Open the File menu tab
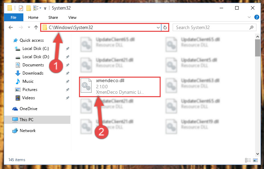 click(x=13, y=17)
